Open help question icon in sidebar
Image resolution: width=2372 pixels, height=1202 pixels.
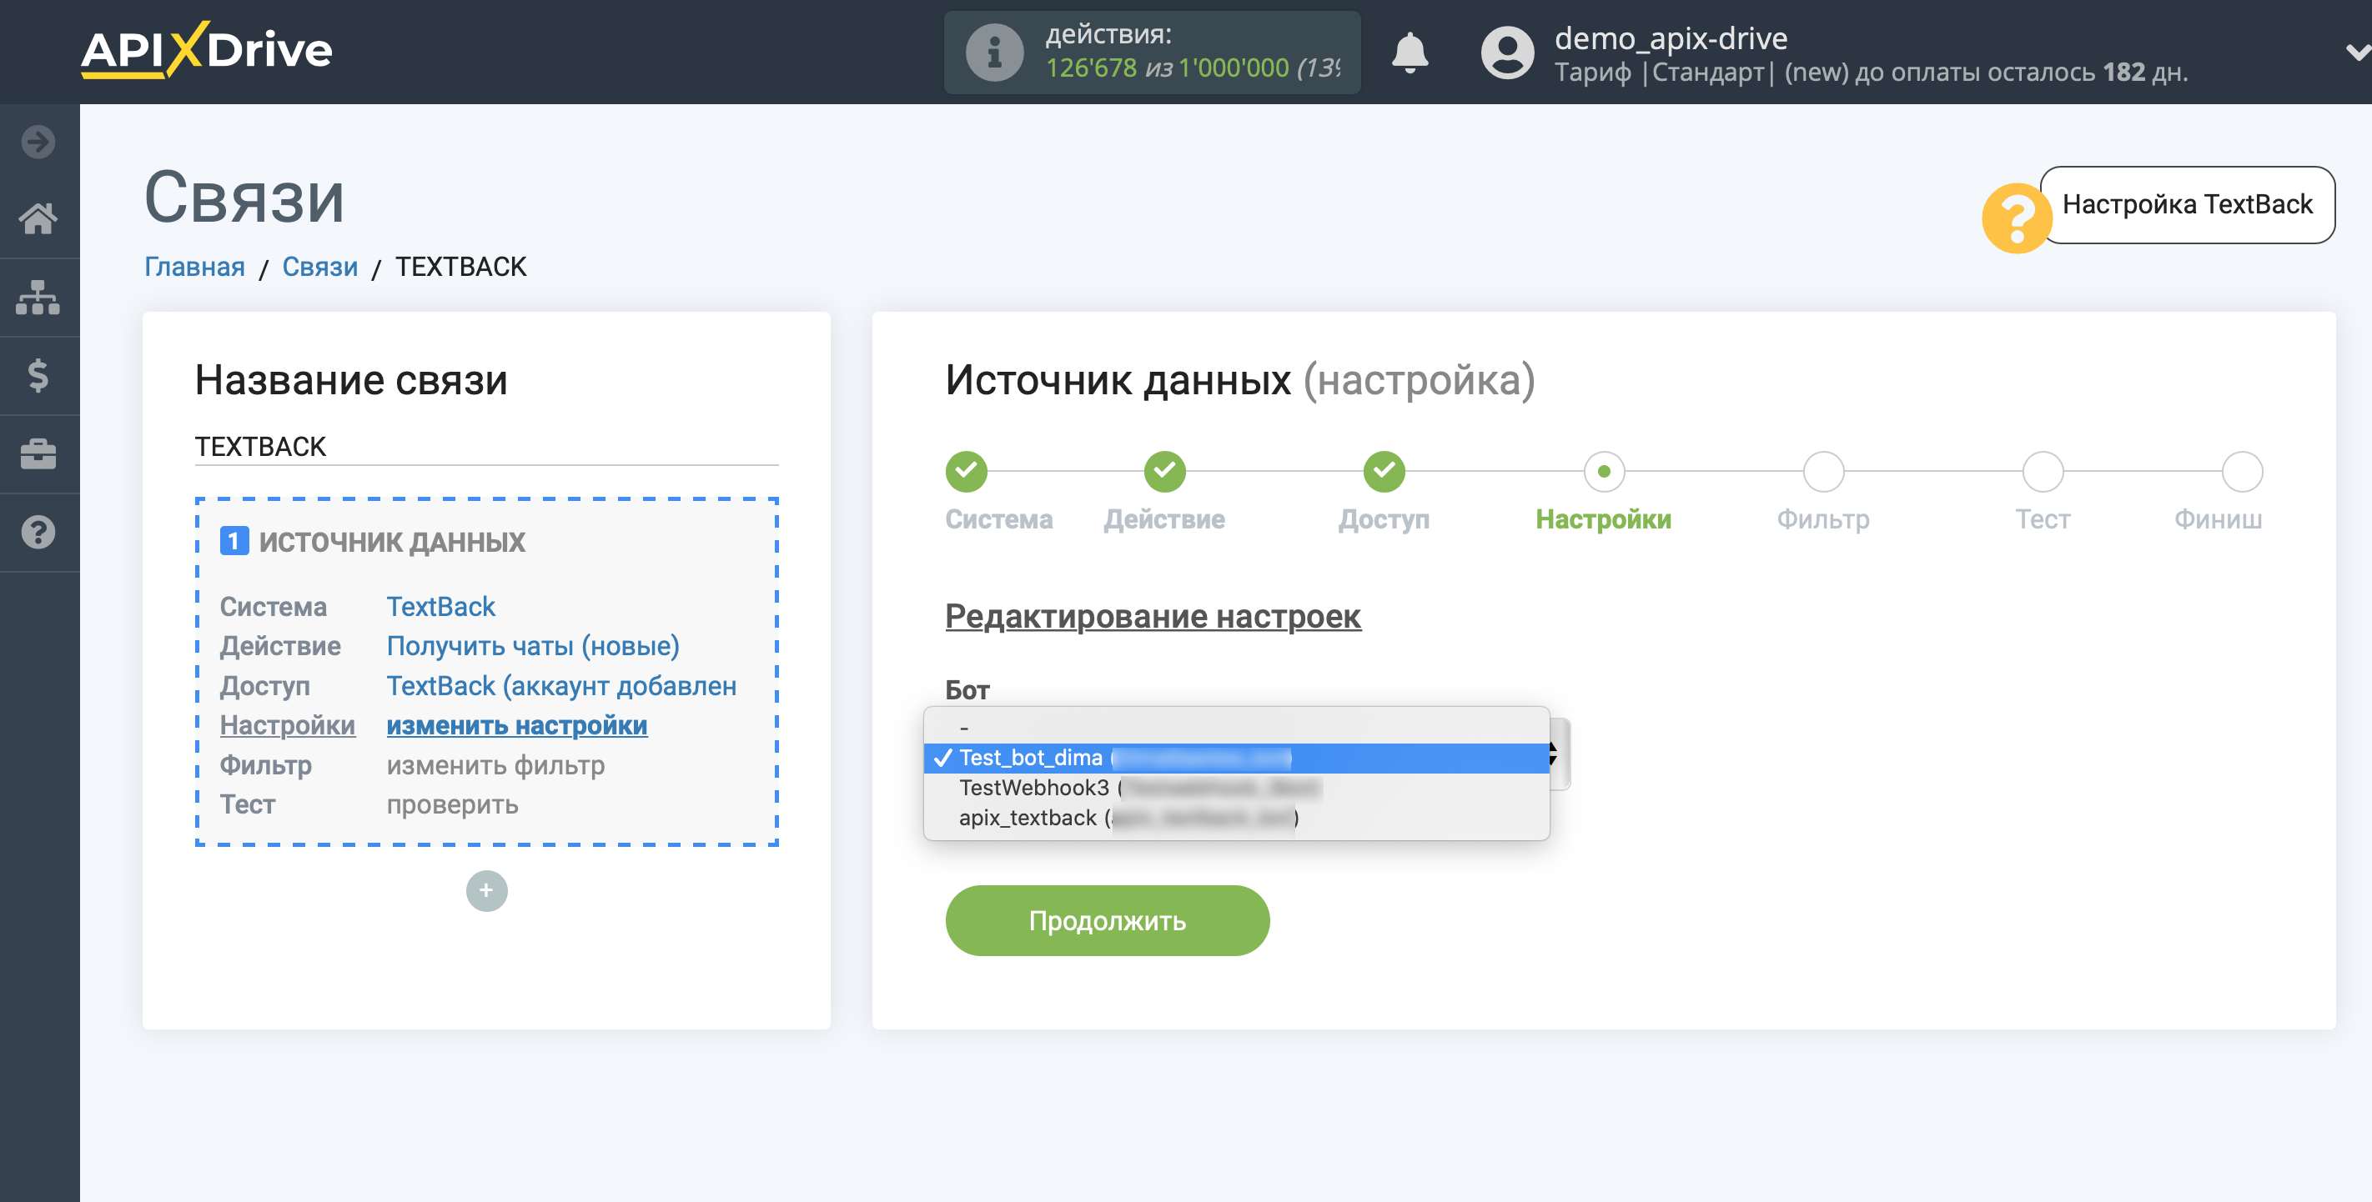coord(38,532)
